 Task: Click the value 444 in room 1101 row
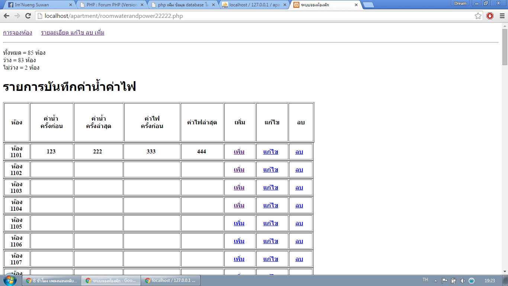[202, 152]
